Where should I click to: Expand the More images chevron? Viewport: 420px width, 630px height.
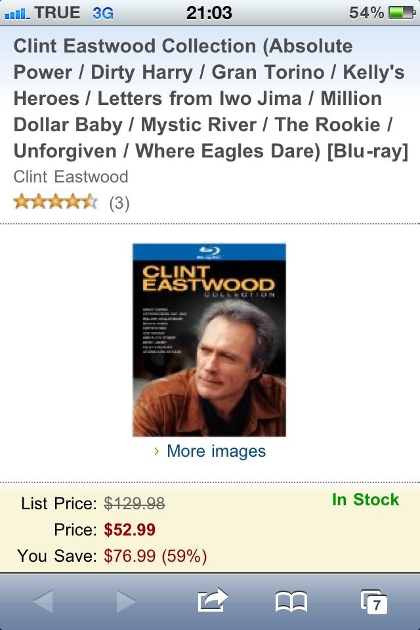coord(156,451)
